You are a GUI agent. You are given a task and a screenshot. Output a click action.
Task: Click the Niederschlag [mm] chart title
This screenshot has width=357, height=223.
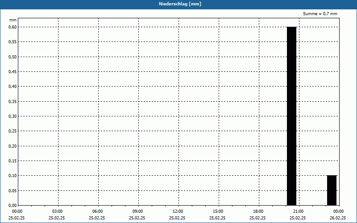point(180,4)
